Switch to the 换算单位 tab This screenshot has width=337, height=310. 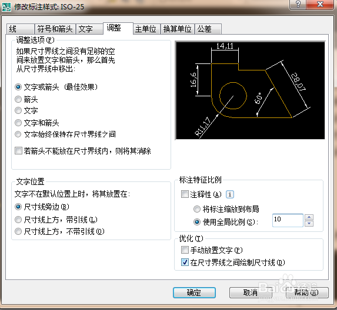pos(178,29)
